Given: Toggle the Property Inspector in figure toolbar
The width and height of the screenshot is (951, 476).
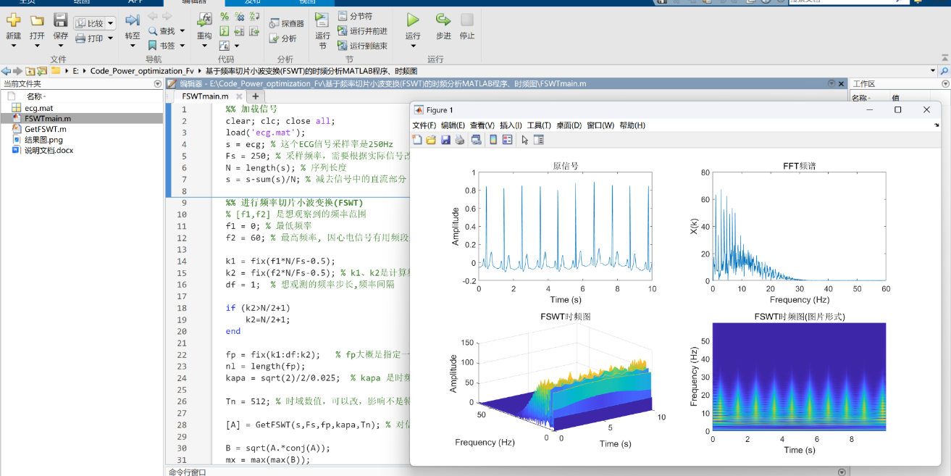Looking at the screenshot, I should coord(539,140).
